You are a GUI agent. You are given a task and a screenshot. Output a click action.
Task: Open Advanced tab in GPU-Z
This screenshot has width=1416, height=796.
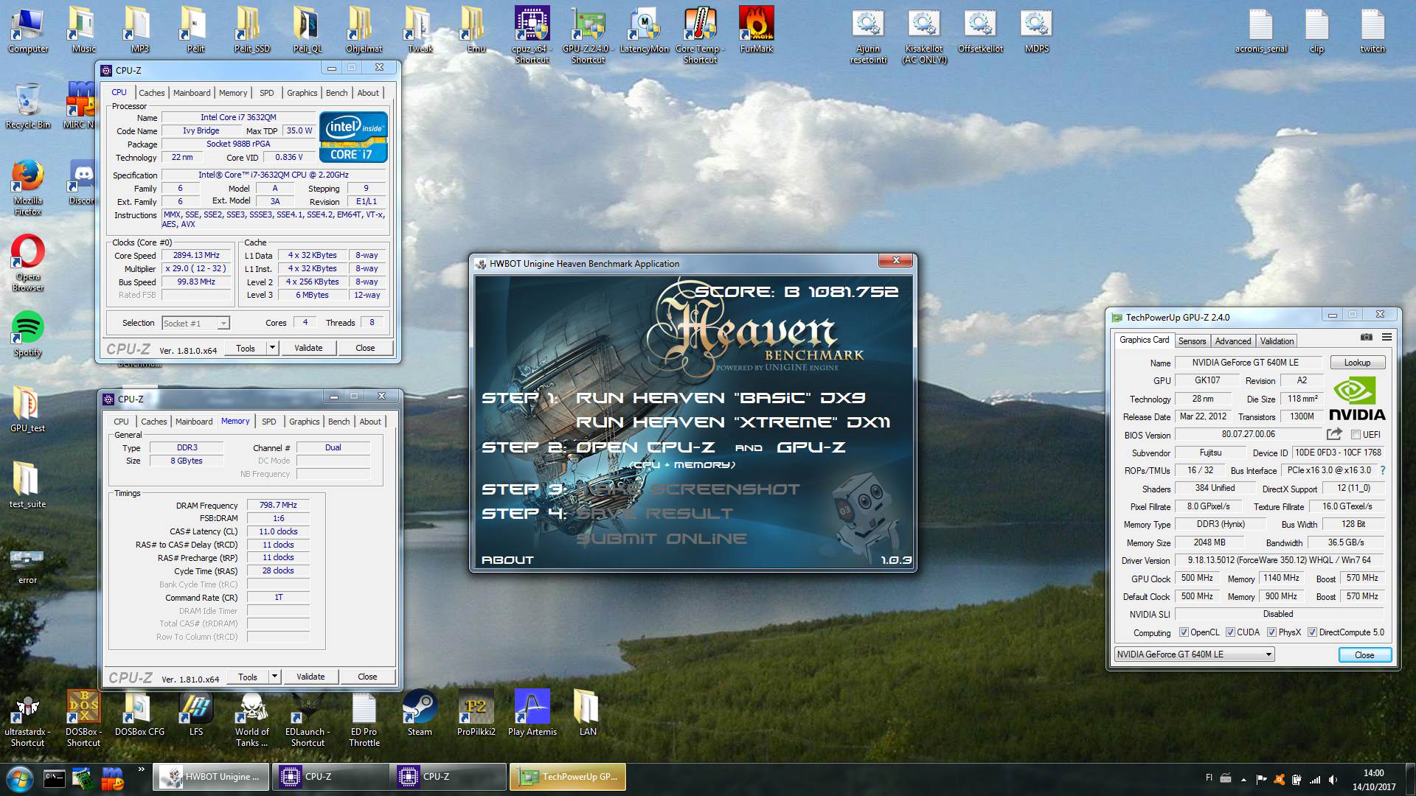pos(1233,341)
